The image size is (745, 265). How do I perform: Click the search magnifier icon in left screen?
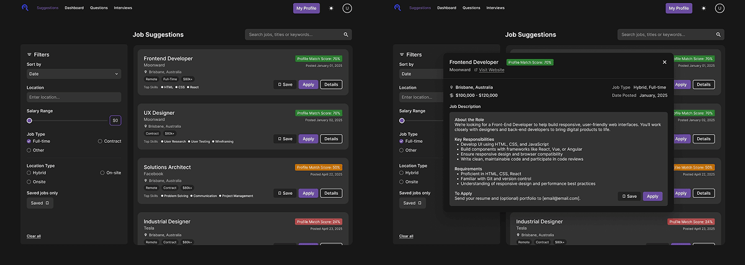(x=346, y=35)
